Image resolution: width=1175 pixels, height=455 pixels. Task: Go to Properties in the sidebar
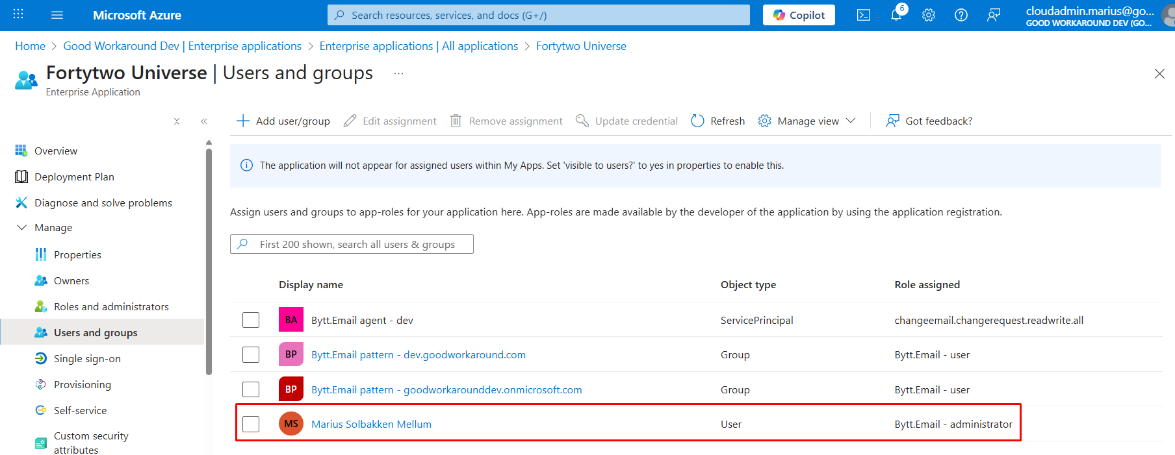pyautogui.click(x=77, y=254)
